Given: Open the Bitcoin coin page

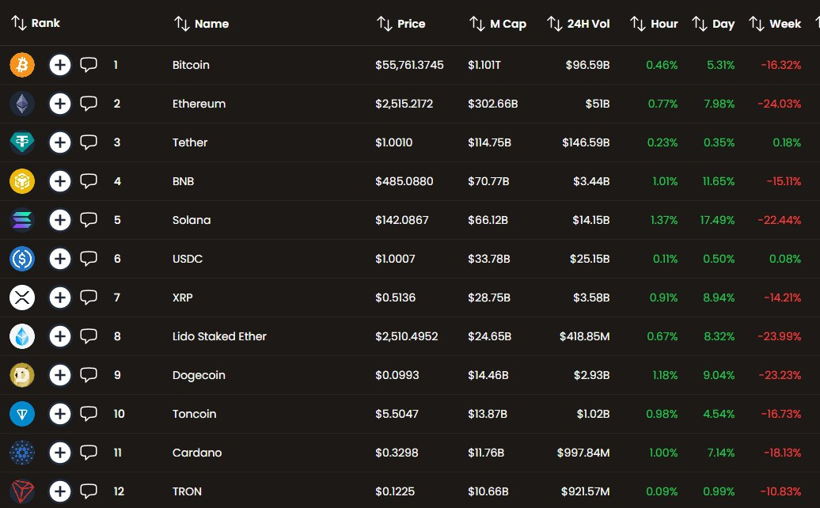Looking at the screenshot, I should coord(191,65).
